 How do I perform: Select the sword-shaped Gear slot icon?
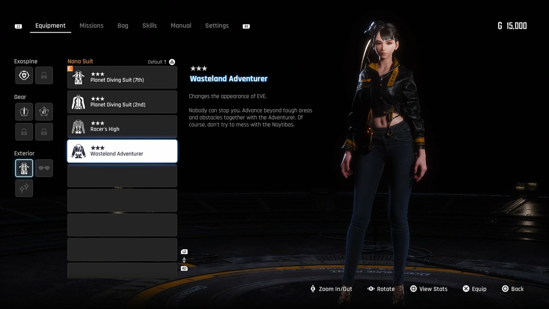click(x=24, y=112)
